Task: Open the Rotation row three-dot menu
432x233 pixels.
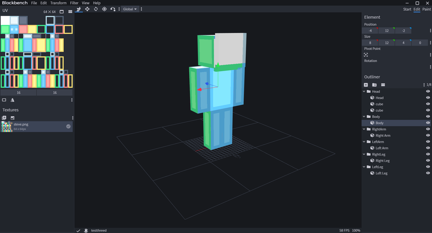Action: point(430,67)
